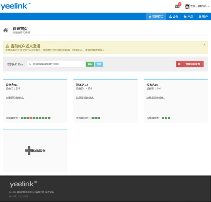Open the 产品 navigation tab

click(188, 17)
